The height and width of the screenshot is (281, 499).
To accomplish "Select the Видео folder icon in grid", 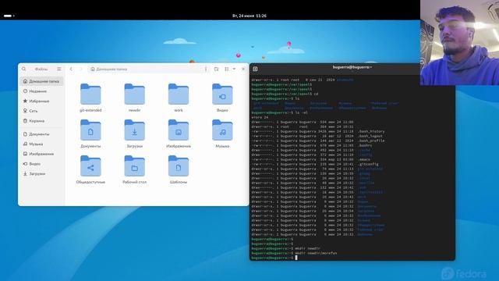I will [222, 94].
